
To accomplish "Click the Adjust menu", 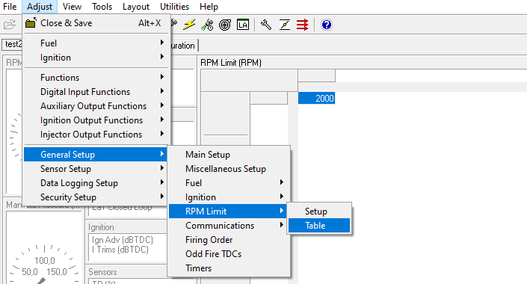I will tap(40, 7).
